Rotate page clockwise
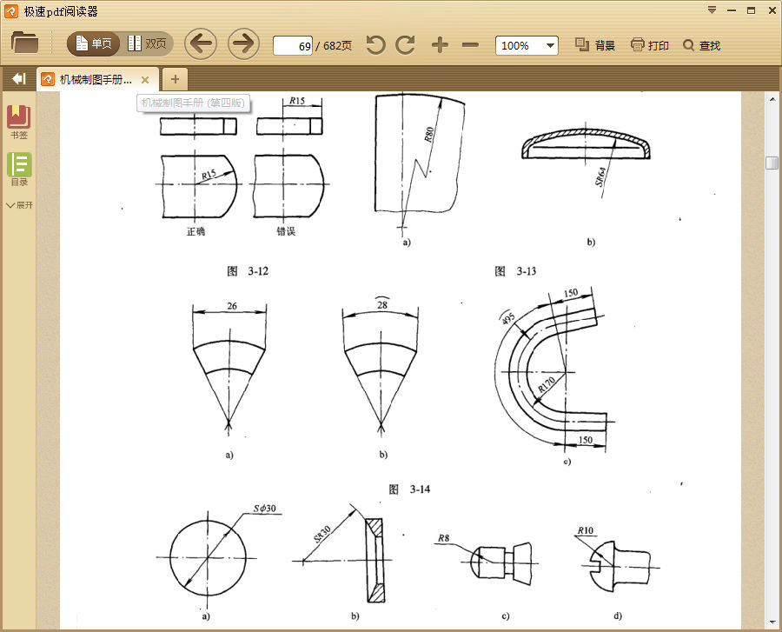This screenshot has height=632, width=782. pyautogui.click(x=405, y=45)
